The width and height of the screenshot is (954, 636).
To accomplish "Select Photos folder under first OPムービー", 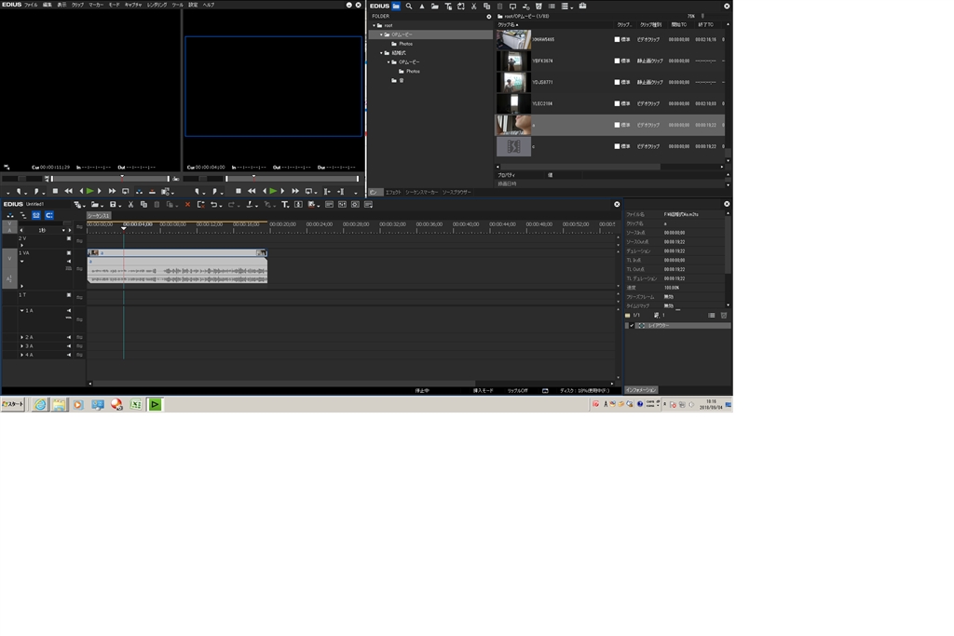I will (405, 44).
